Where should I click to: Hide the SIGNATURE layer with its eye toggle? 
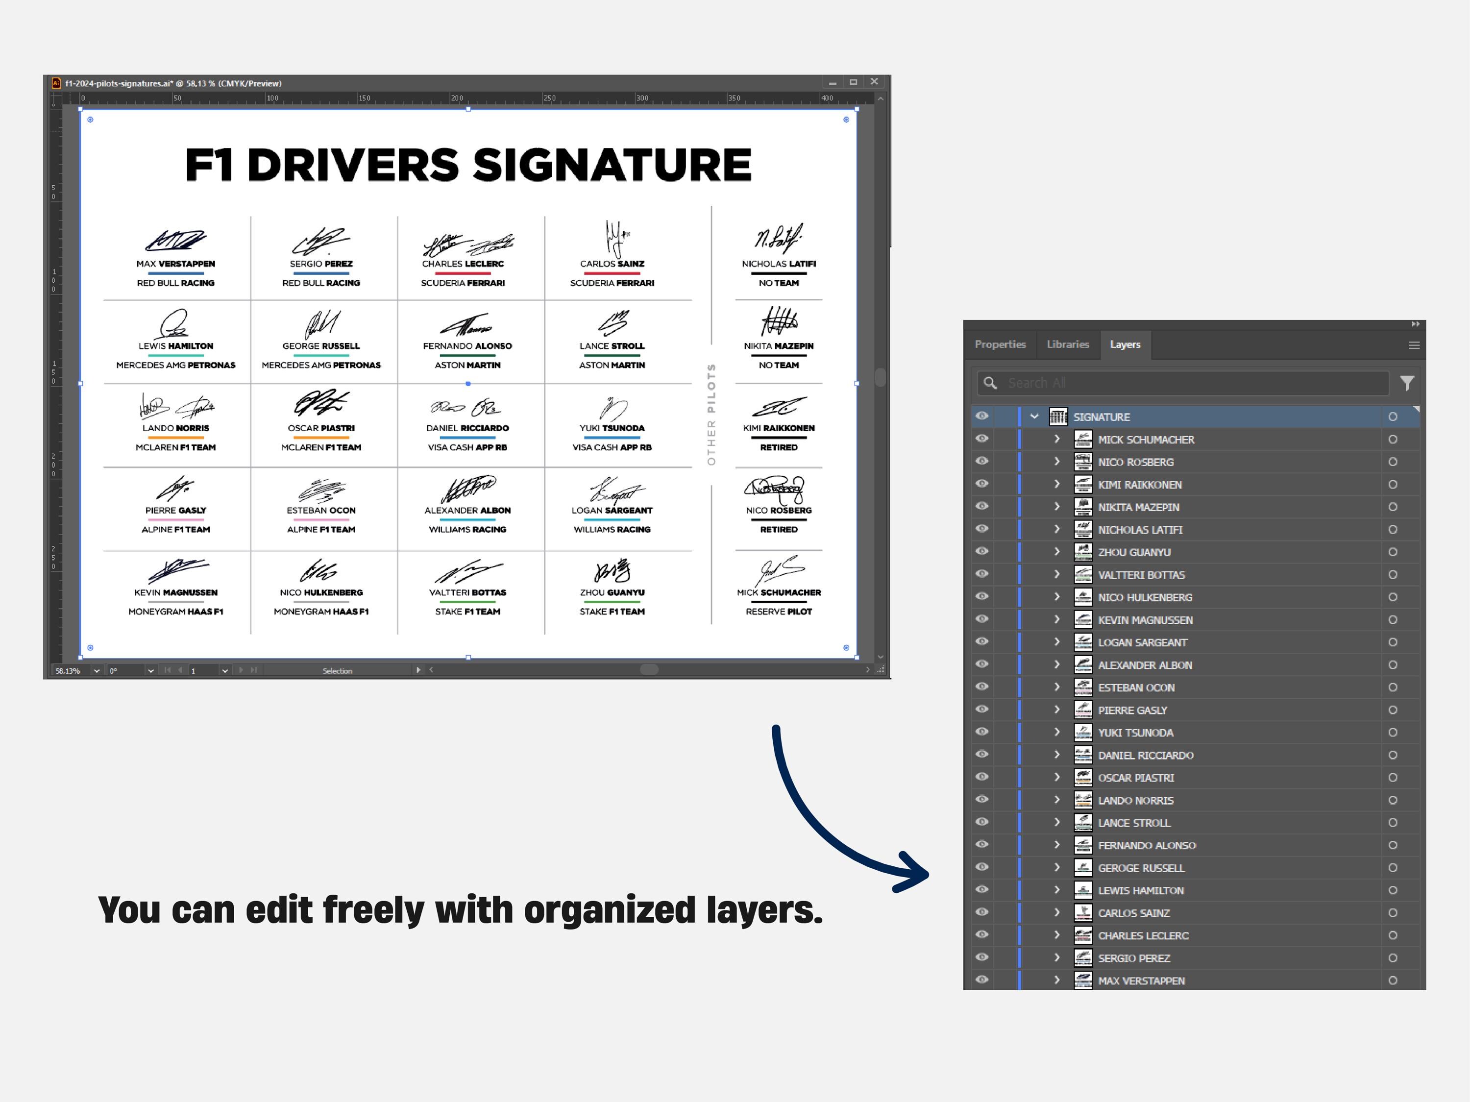tap(982, 416)
